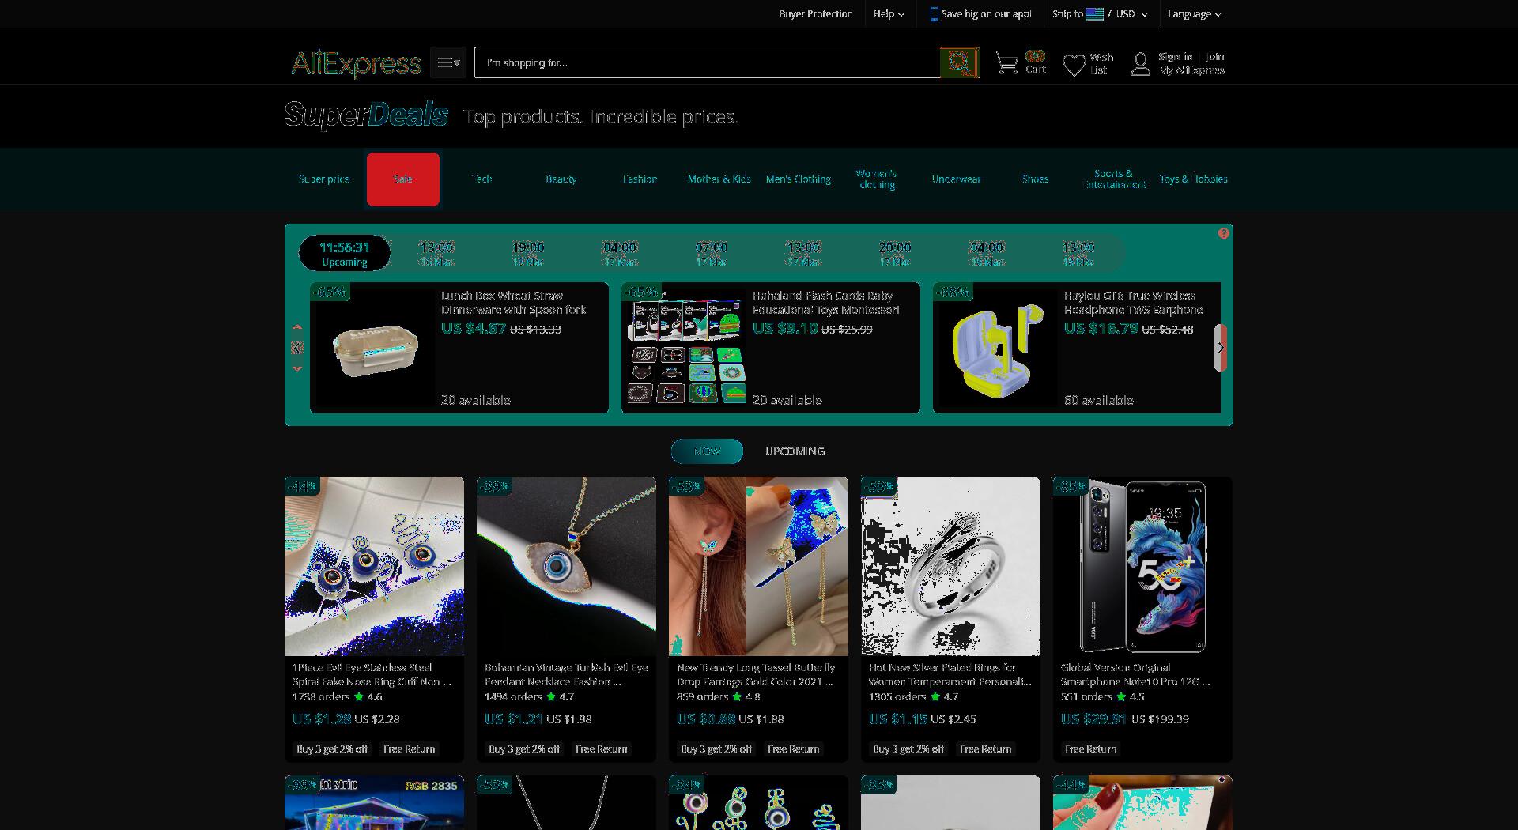
Task: Select the 11:56:31 Upcoming time slot
Action: click(x=345, y=253)
